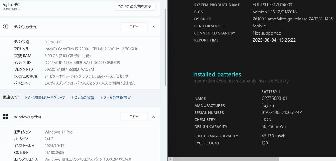Select the battery name CP775608-01
This screenshot has height=161, width=336.
(274, 98)
